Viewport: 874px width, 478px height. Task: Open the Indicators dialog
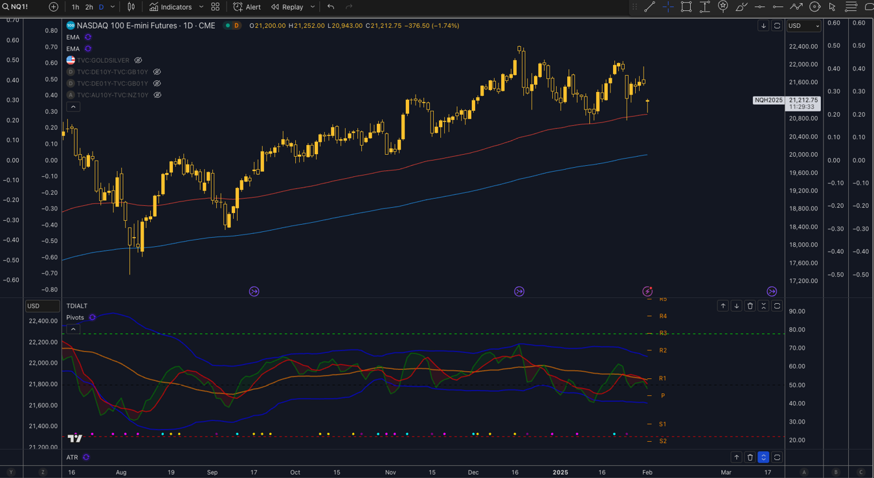coord(171,7)
